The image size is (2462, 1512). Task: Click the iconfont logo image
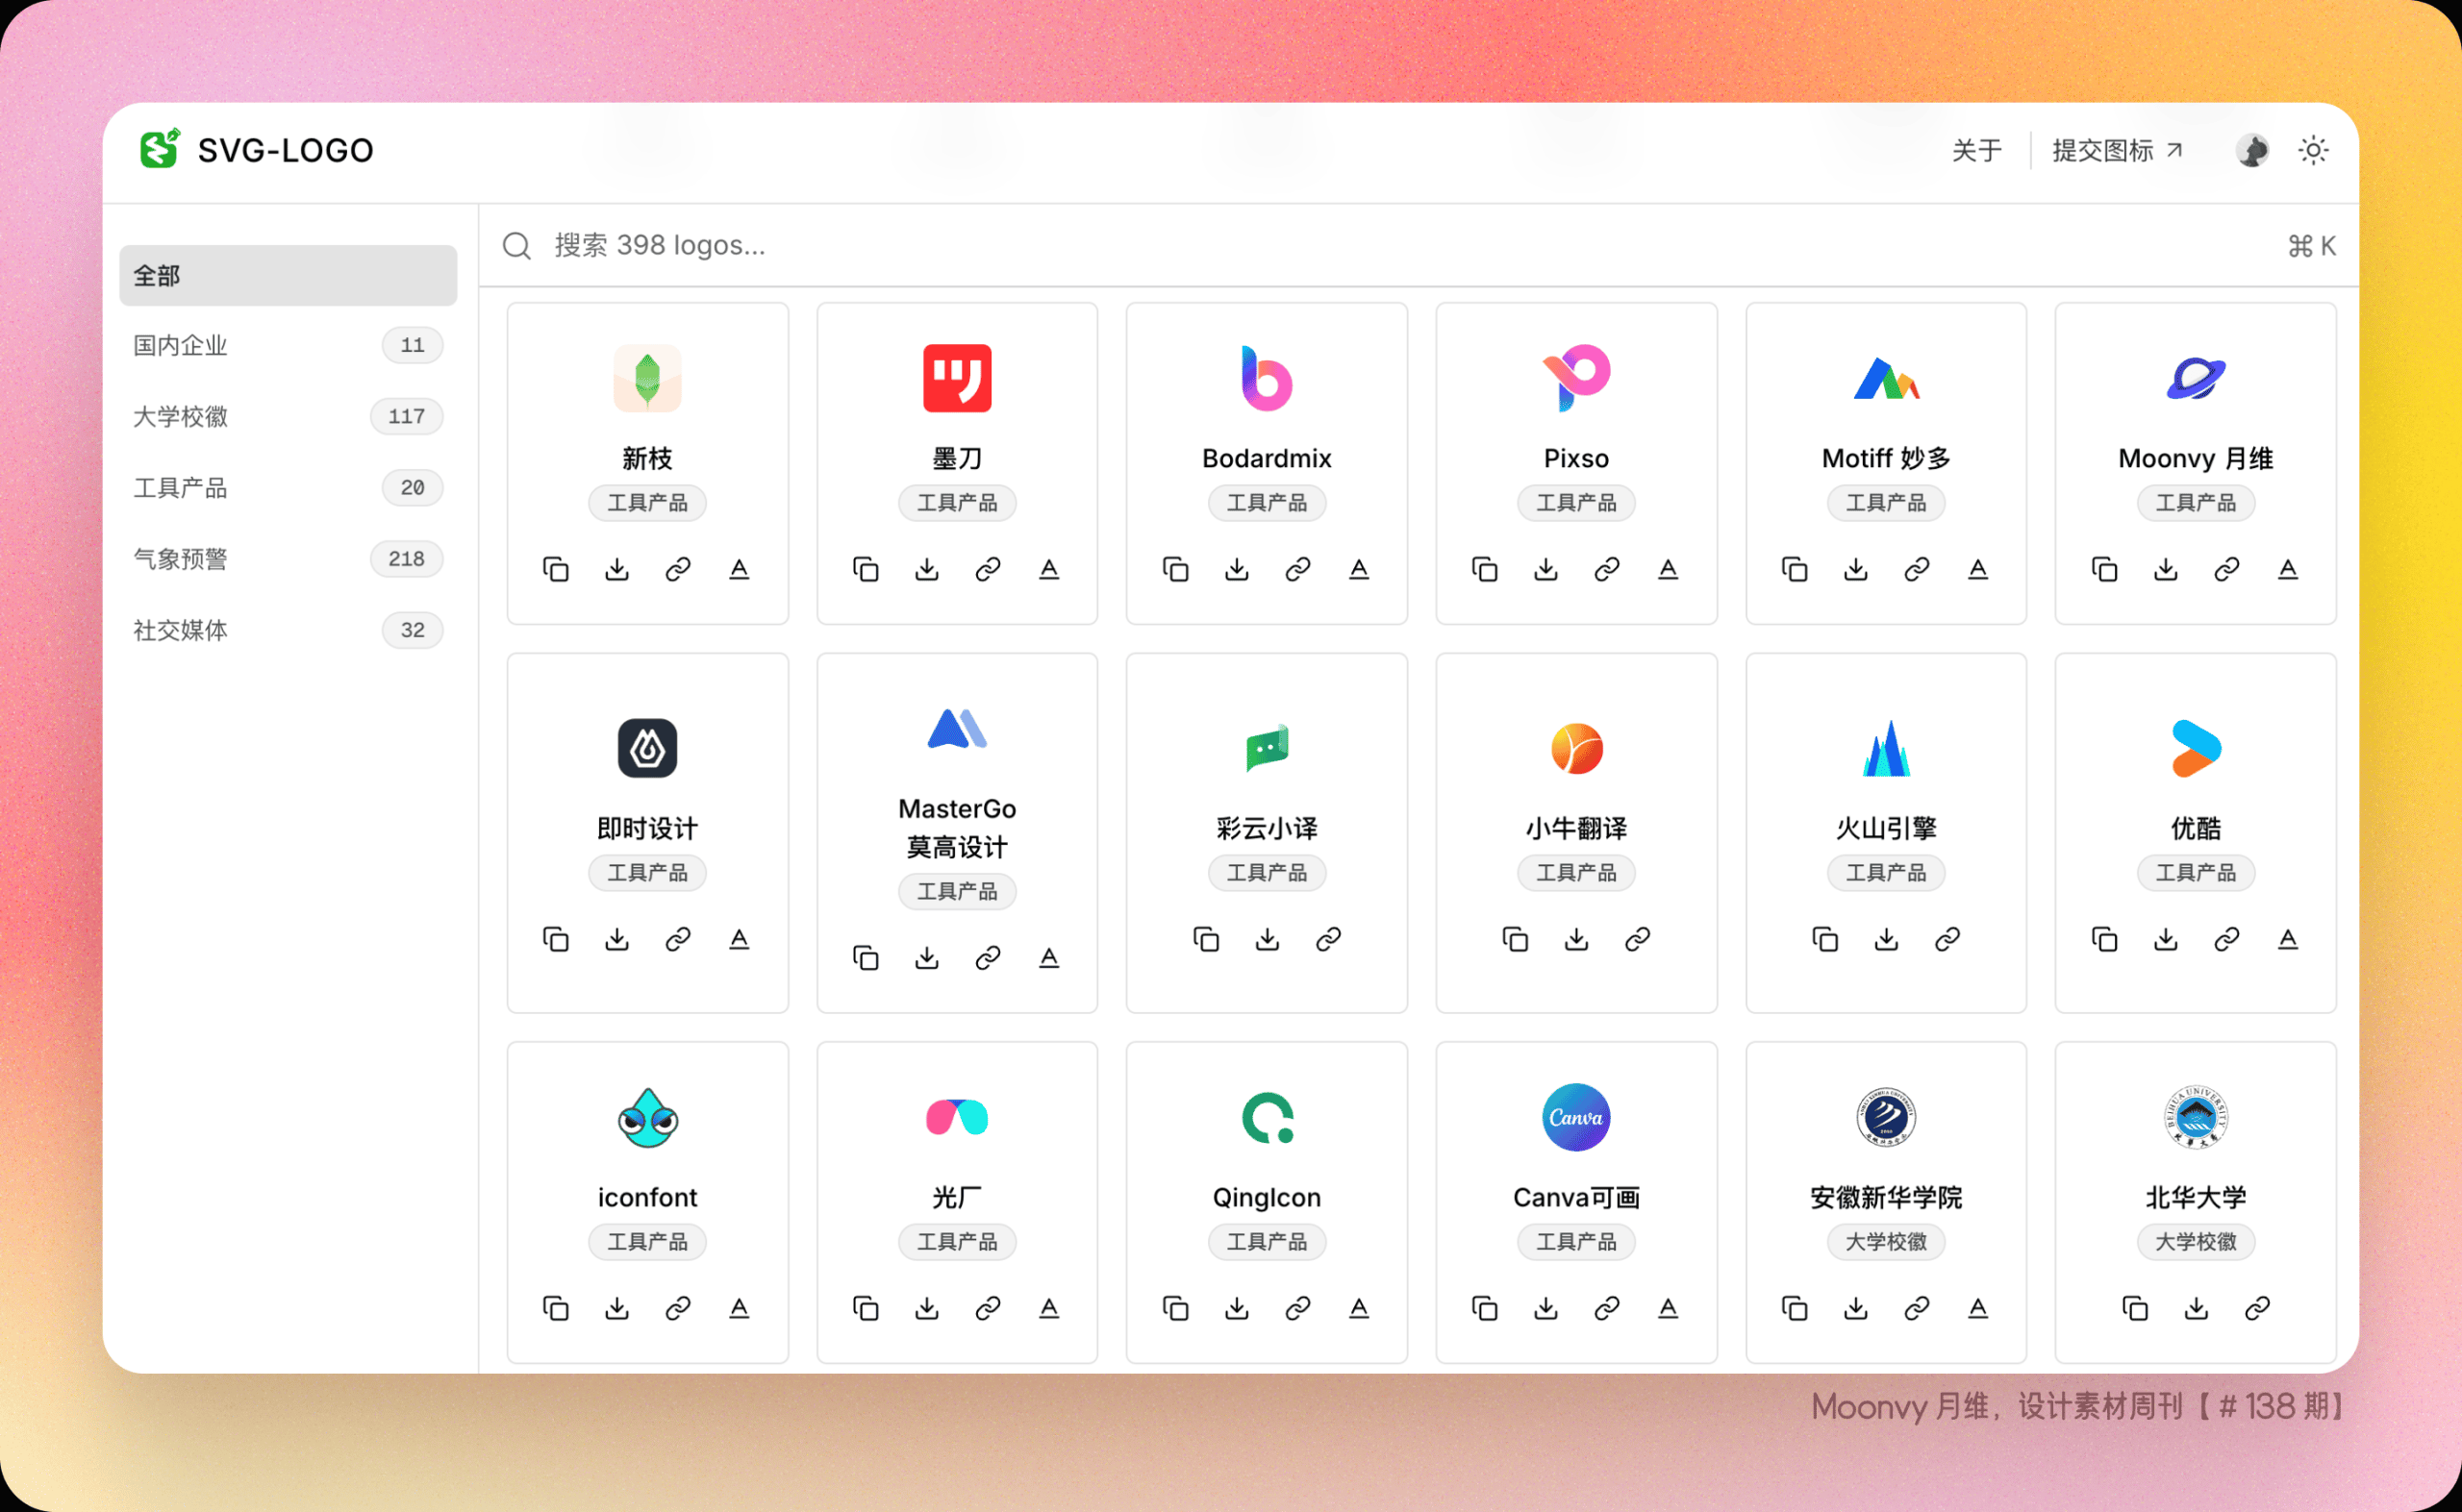[648, 1117]
